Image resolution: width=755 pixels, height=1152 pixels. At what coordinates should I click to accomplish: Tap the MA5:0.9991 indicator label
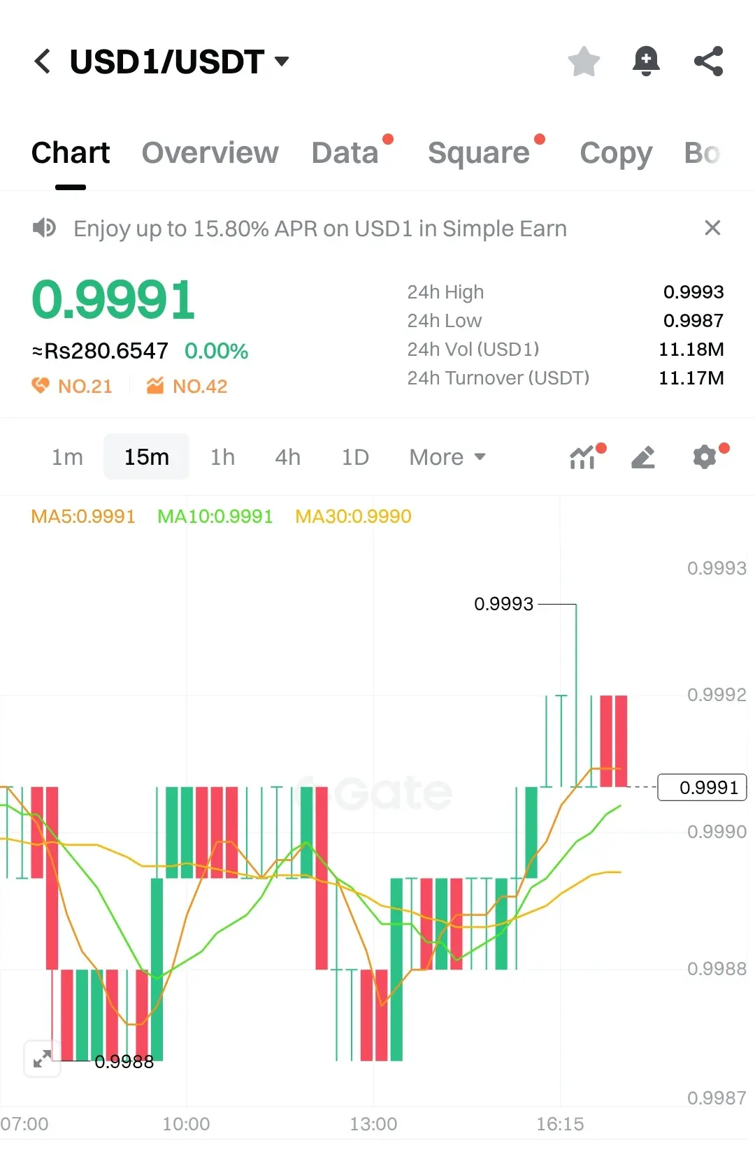point(82,517)
